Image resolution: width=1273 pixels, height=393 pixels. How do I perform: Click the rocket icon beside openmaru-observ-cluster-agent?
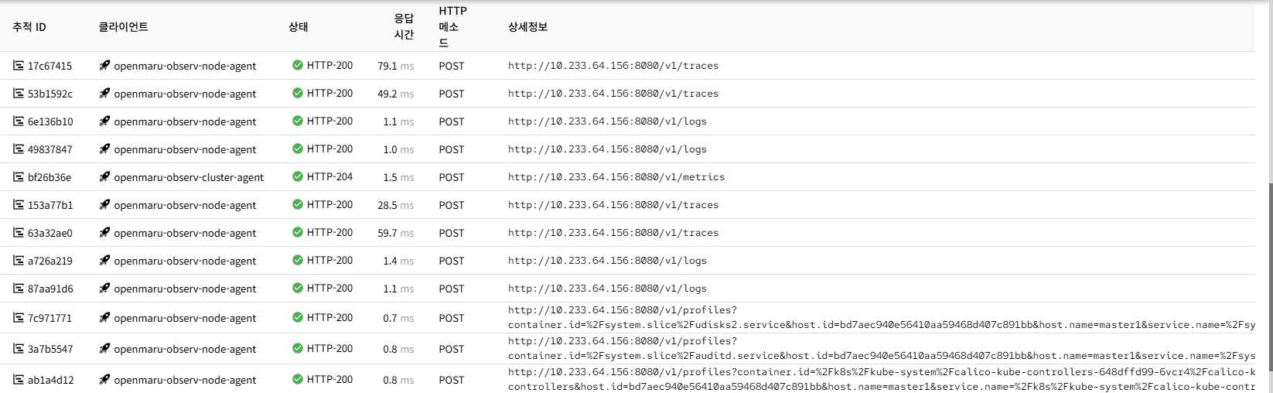tap(104, 177)
